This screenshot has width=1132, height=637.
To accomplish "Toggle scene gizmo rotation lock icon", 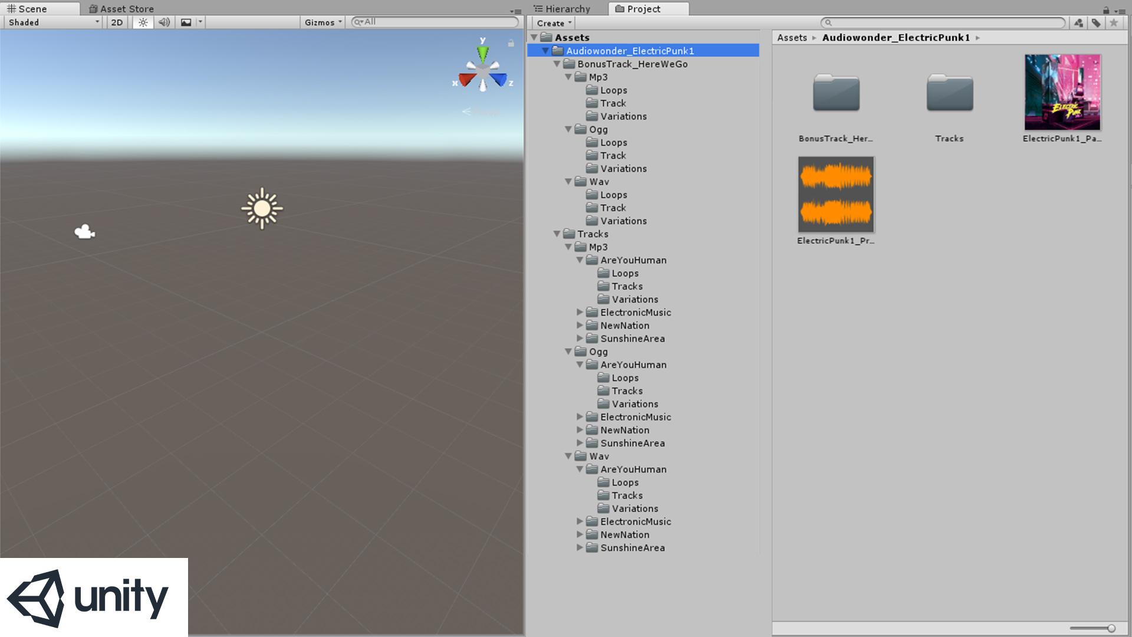I will (x=511, y=43).
